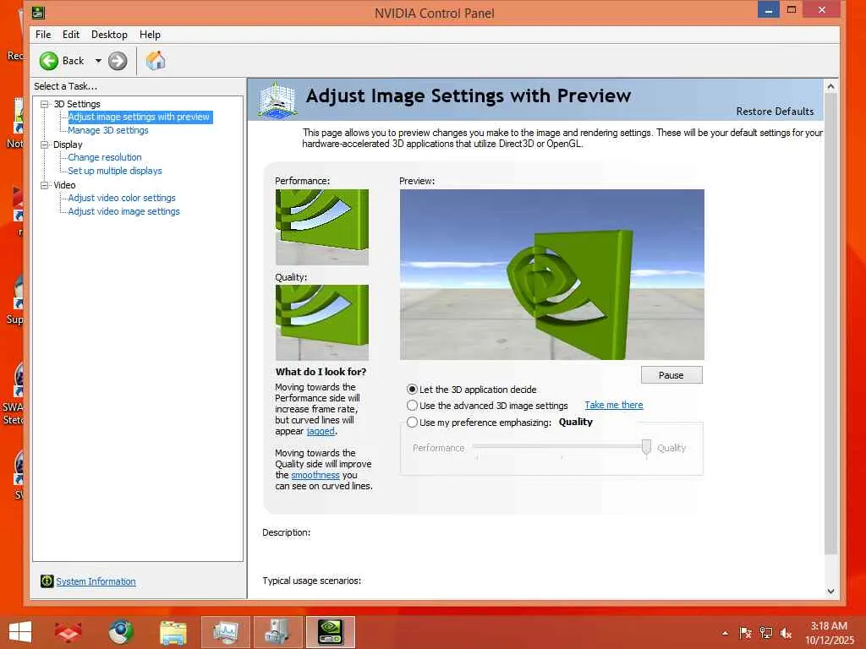Open the File menu

click(x=43, y=34)
